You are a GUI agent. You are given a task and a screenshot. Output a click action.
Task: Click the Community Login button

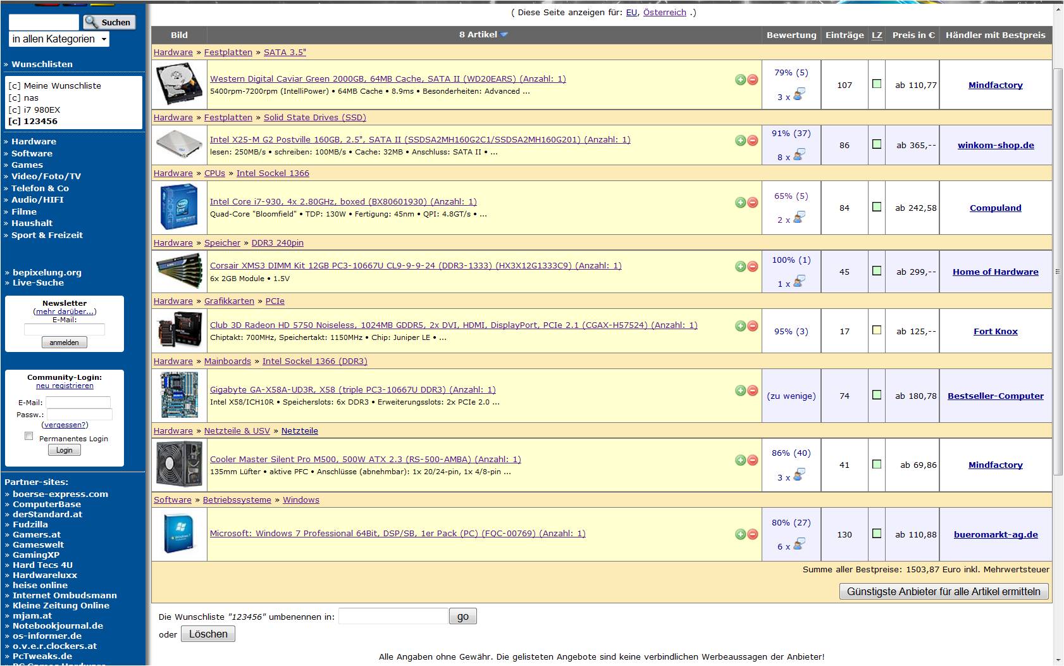tap(65, 450)
